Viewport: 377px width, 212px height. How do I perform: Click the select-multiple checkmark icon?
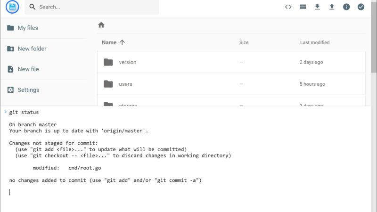pos(361,7)
